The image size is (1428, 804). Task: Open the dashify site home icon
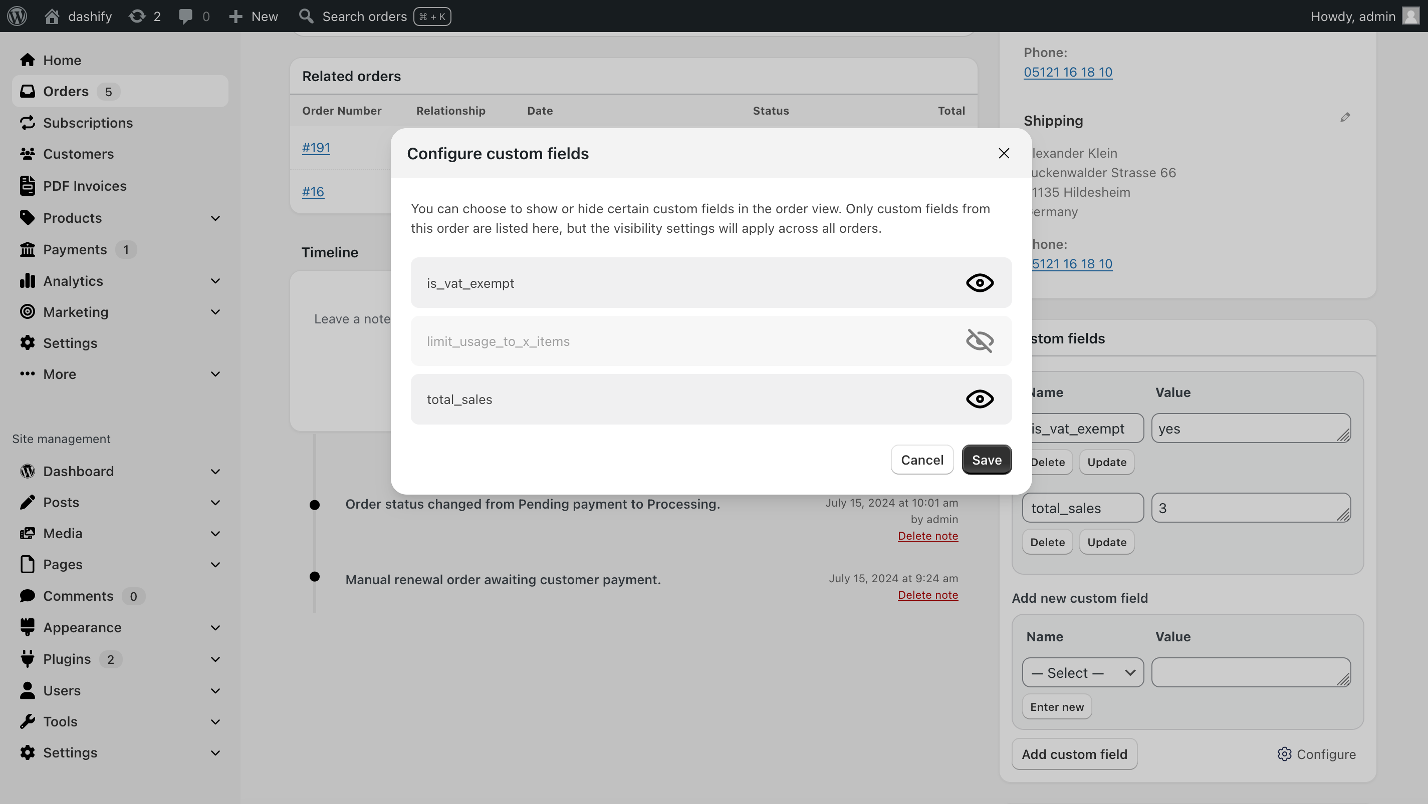[52, 16]
